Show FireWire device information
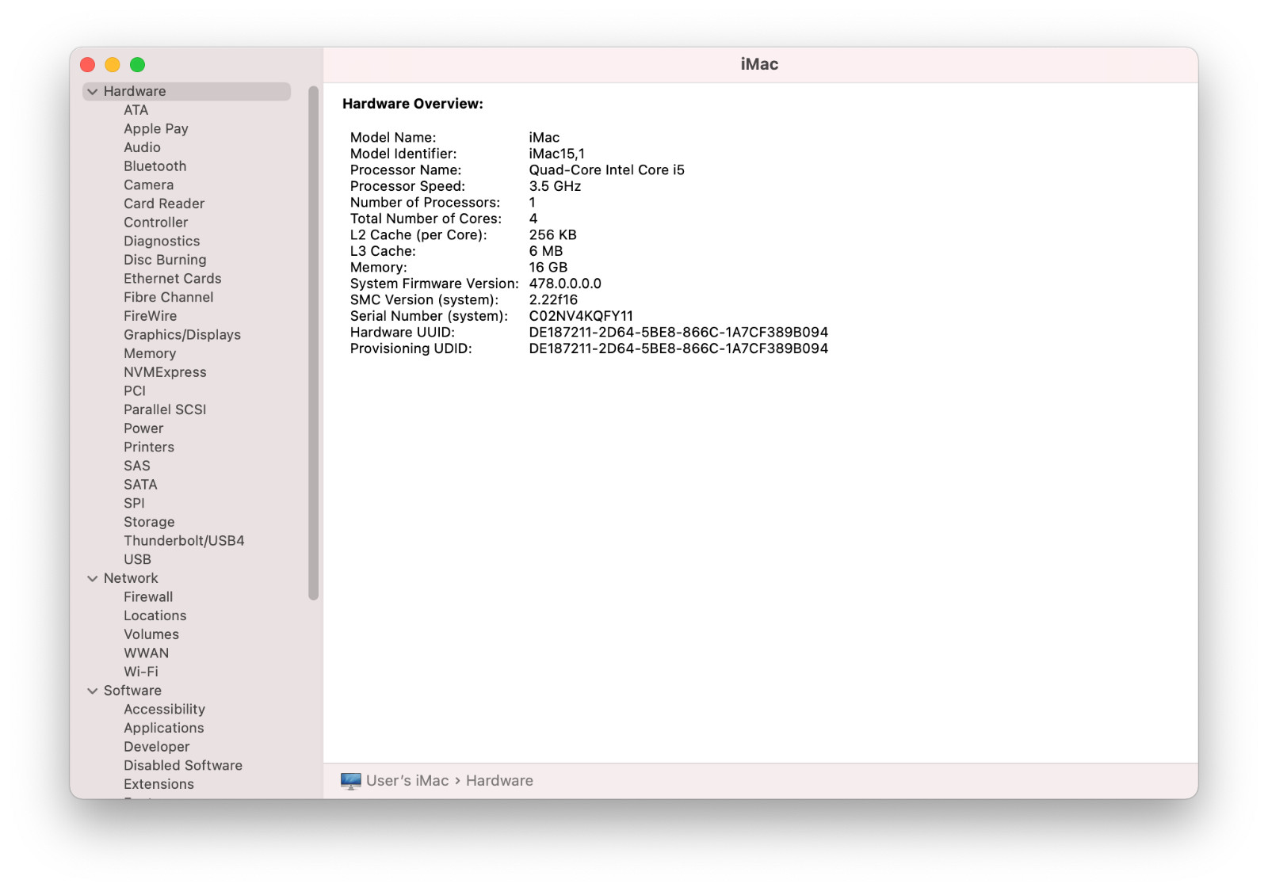 coord(151,316)
